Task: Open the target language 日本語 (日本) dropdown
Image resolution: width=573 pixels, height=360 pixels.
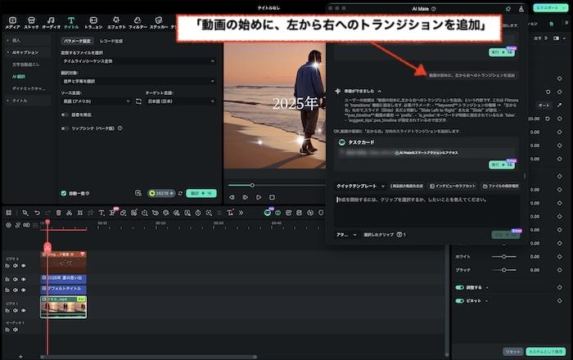Action: (181, 101)
